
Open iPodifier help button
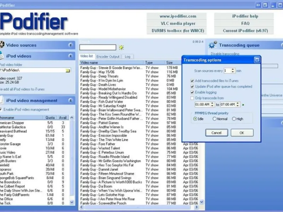244,16
